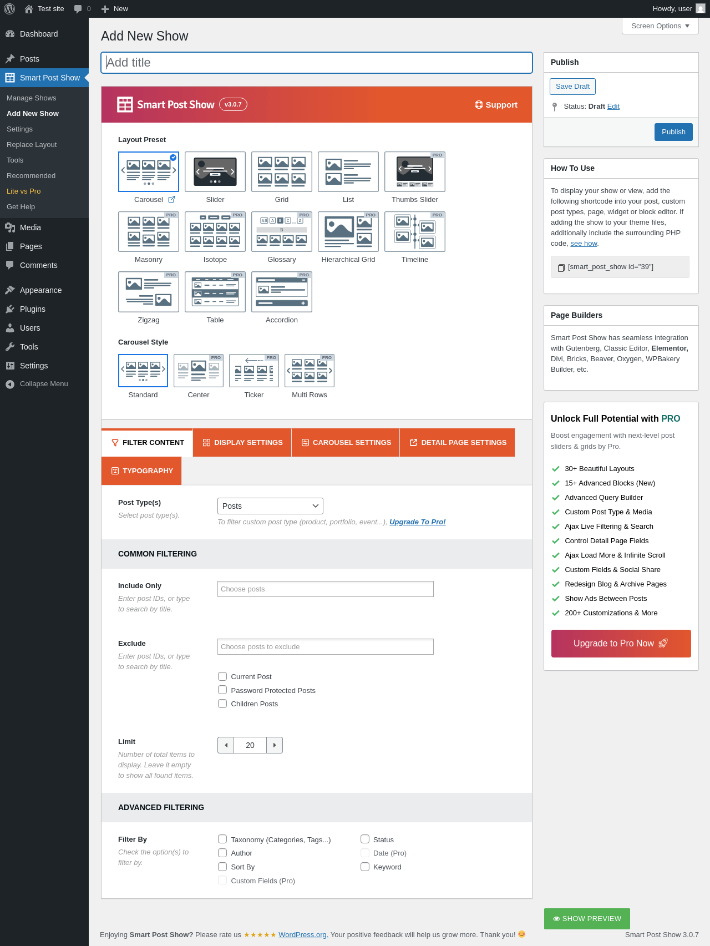
Task: Open the Carousel Settings tab
Action: (346, 442)
